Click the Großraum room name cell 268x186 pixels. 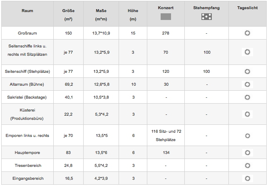(27, 33)
